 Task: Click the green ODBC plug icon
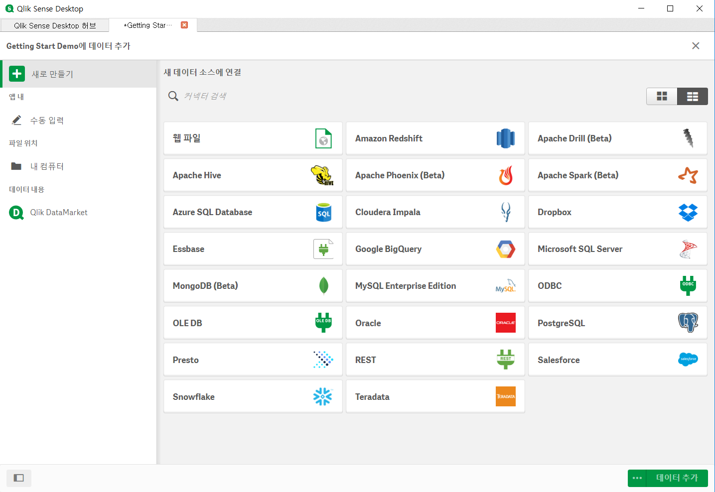click(688, 286)
